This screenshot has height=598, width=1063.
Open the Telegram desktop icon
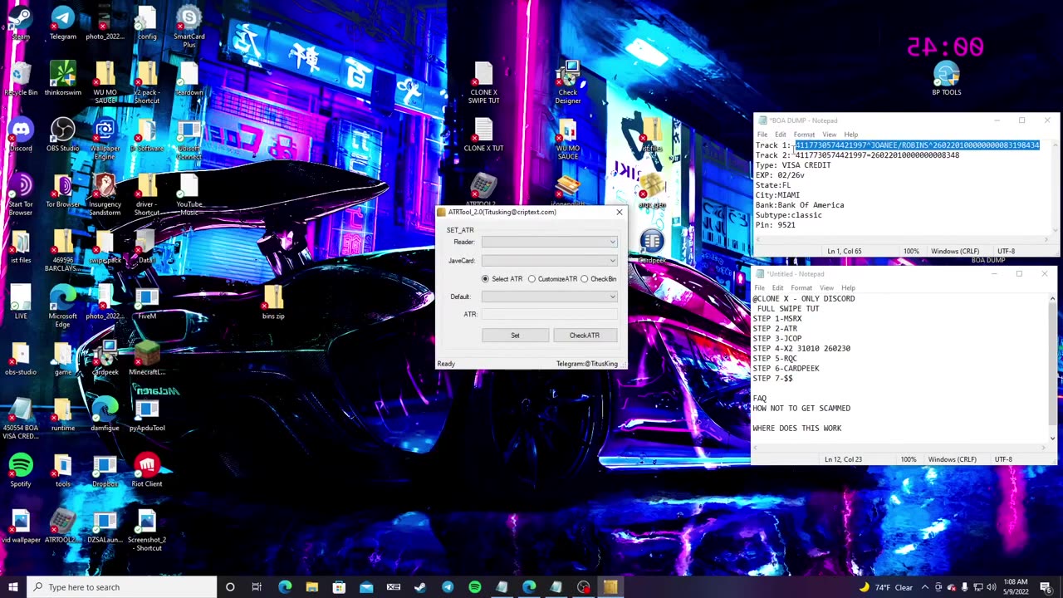(63, 22)
